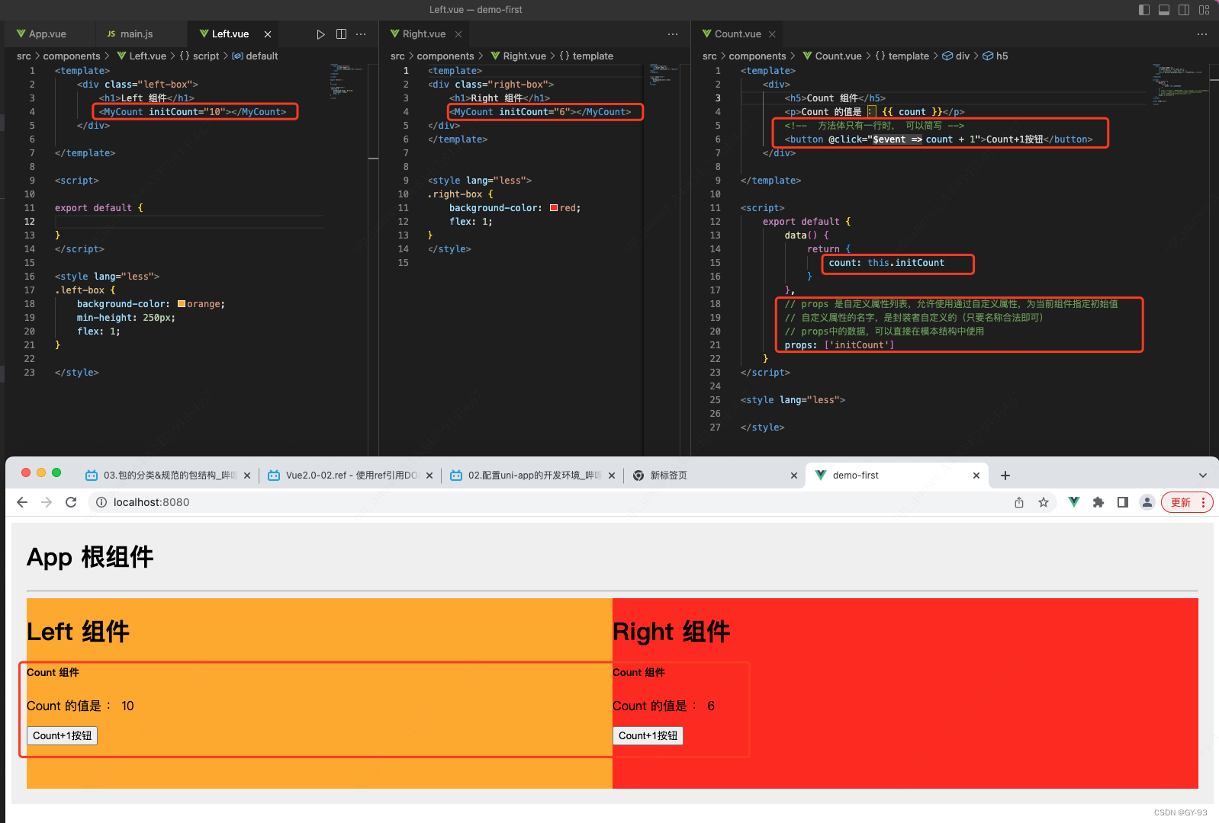
Task: Go forward in Chrome browser
Action: 47,502
